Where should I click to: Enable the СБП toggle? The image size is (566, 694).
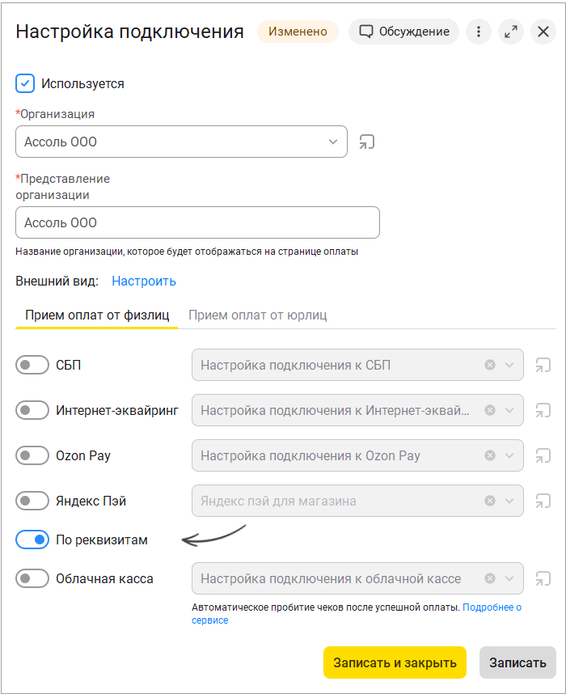(x=32, y=365)
